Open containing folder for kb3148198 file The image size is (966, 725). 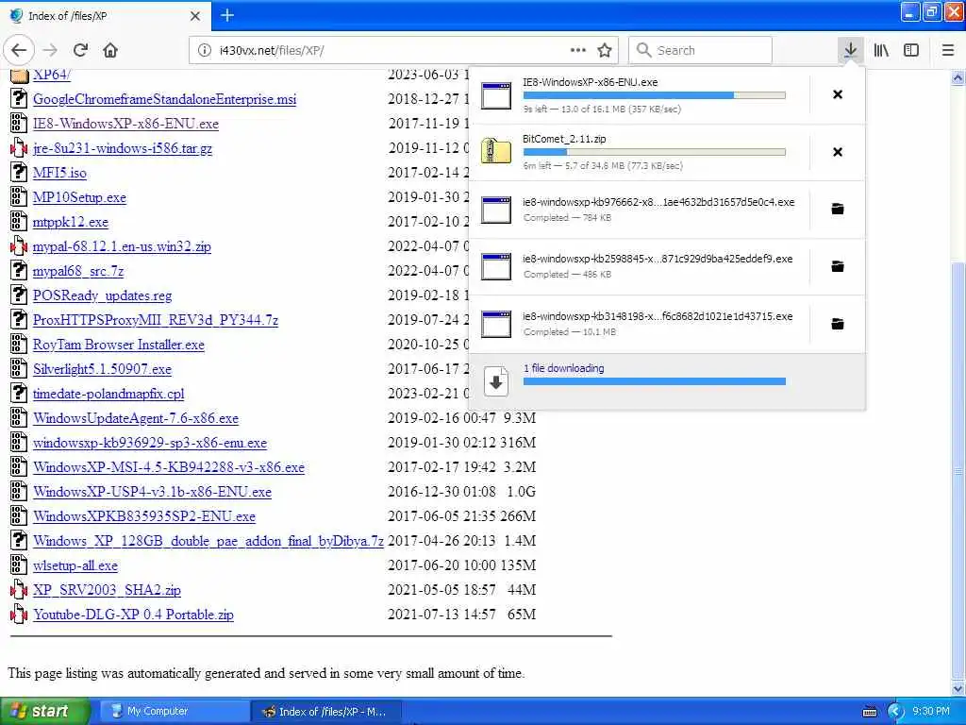tap(838, 324)
